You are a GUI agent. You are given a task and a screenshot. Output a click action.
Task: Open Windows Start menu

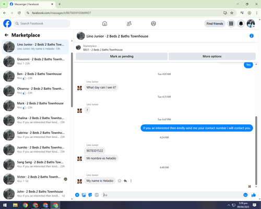[5, 205]
